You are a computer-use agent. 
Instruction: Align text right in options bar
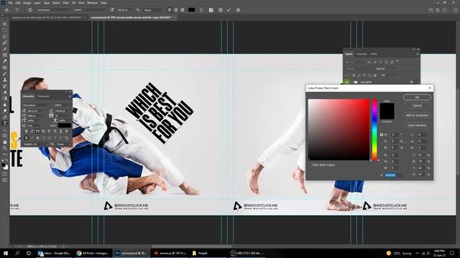point(183,10)
